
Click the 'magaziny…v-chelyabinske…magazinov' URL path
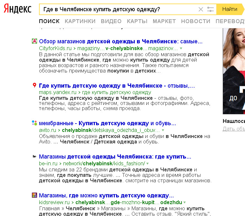coord(128,48)
